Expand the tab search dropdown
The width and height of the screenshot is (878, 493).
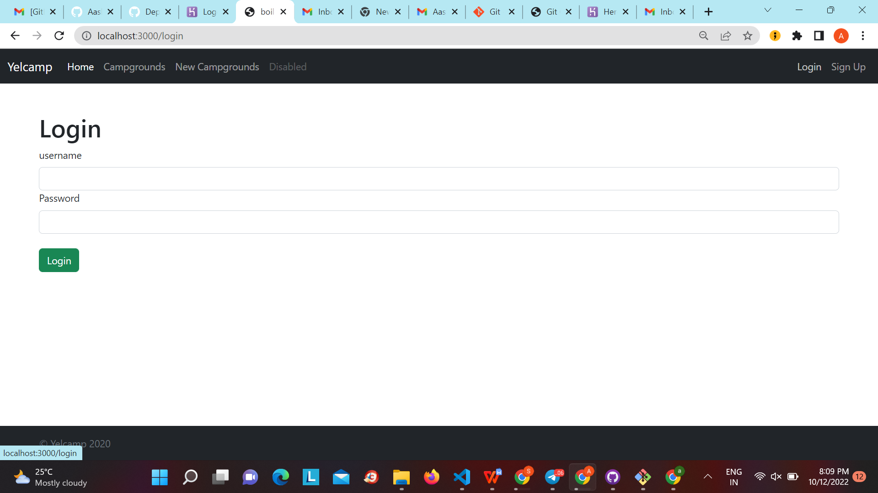coord(768,10)
